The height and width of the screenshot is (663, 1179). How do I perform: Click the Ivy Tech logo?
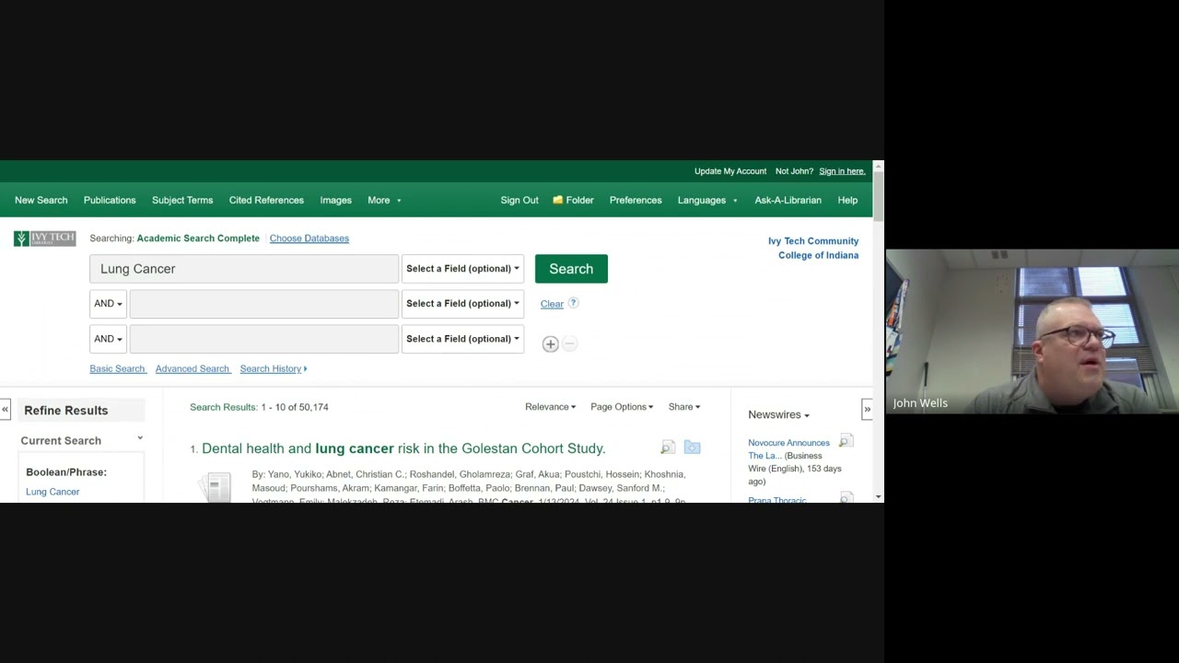[44, 238]
